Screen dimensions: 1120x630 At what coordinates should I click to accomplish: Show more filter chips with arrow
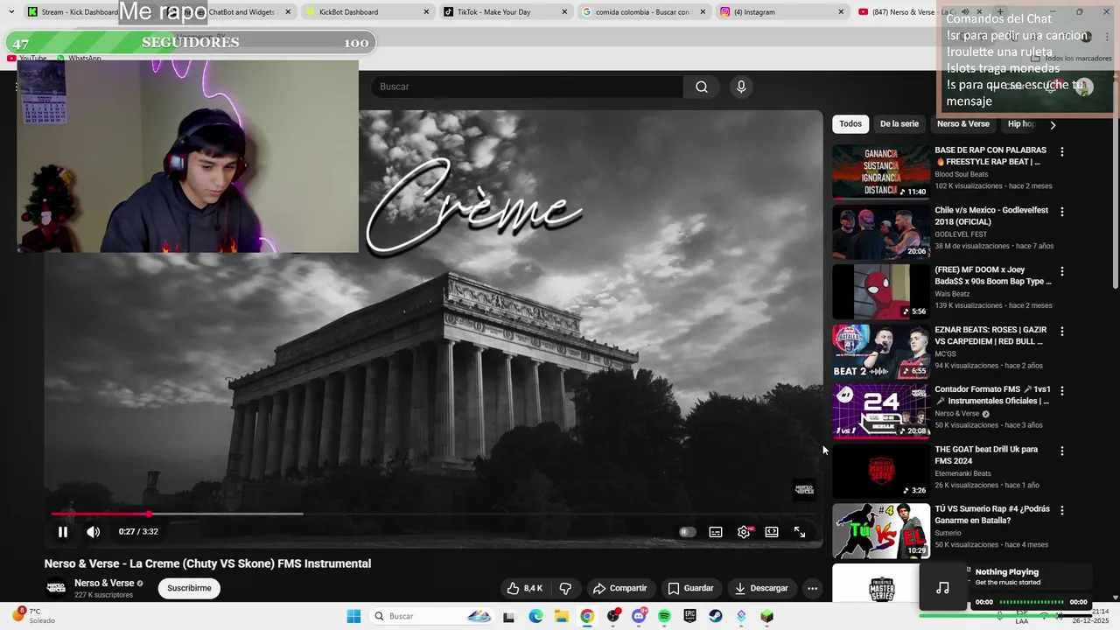click(1053, 124)
